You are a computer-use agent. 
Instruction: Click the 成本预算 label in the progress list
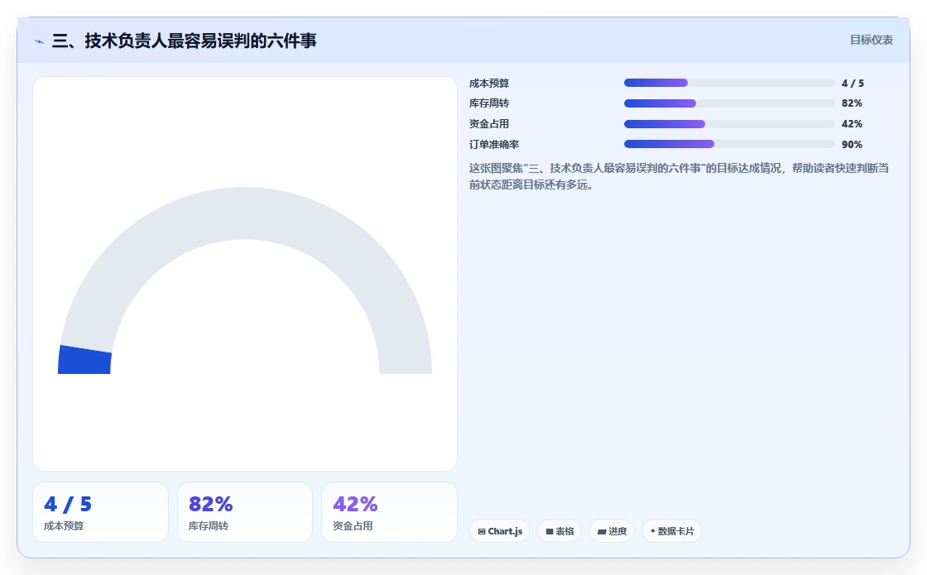(x=489, y=84)
